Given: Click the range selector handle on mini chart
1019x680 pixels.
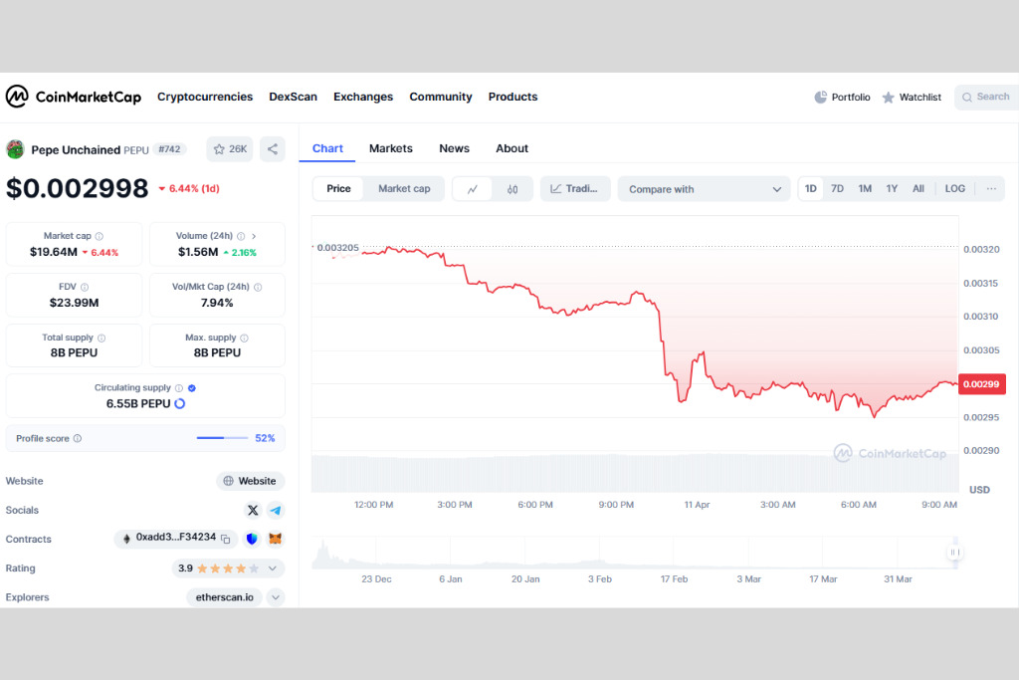Looking at the screenshot, I should [954, 552].
